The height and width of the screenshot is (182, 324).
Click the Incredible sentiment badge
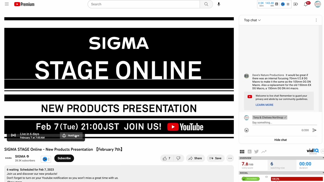tap(251, 179)
